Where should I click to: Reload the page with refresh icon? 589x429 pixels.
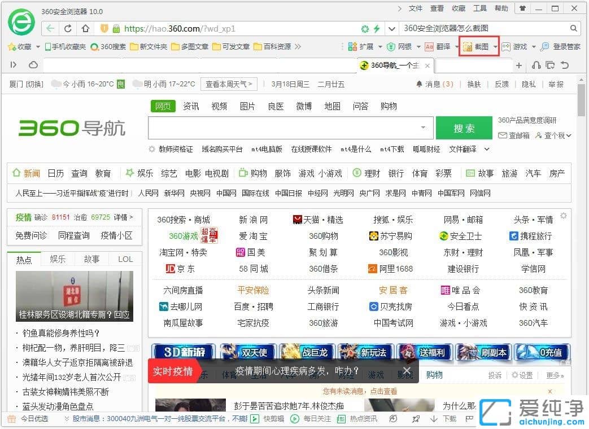(x=68, y=29)
